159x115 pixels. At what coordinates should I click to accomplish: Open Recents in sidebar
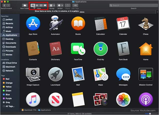(x=10, y=23)
